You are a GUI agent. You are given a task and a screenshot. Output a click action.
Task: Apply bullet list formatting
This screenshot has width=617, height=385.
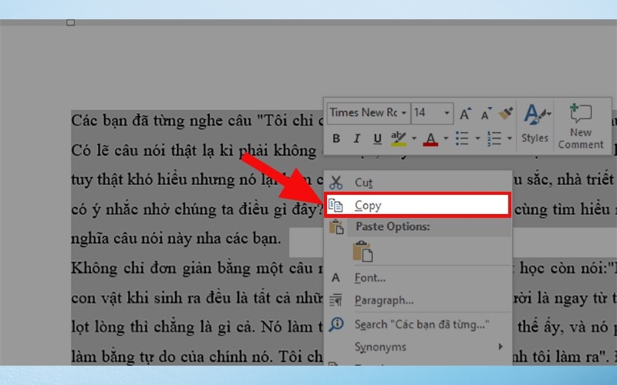462,139
